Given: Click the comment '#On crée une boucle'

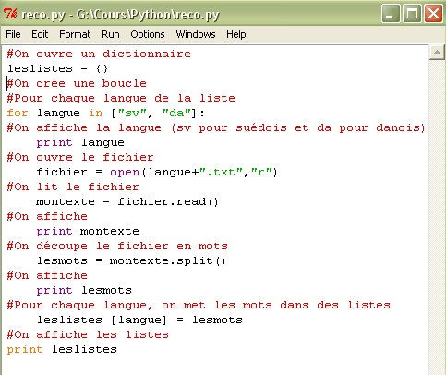Looking at the screenshot, I should [x=77, y=83].
